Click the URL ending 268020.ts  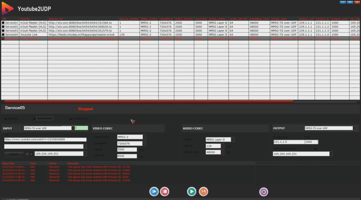pyautogui.click(x=80, y=27)
